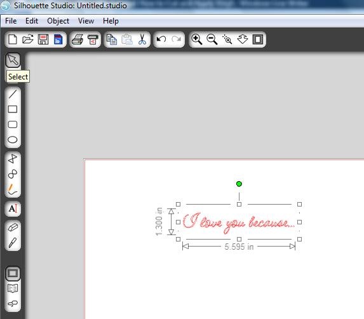The image size is (364, 319).
Task: Open the Library book icon
Action: coord(13,288)
